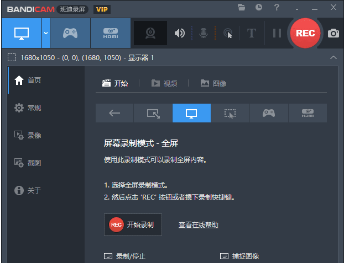Switch to 图像 images tab
This screenshot has height=263, width=344.
(213, 83)
